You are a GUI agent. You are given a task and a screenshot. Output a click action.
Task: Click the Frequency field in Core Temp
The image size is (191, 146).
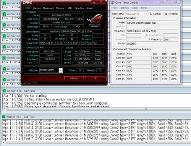pos(152,31)
